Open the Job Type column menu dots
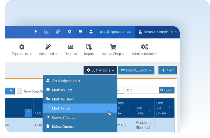210x138 pixels. coord(149,110)
